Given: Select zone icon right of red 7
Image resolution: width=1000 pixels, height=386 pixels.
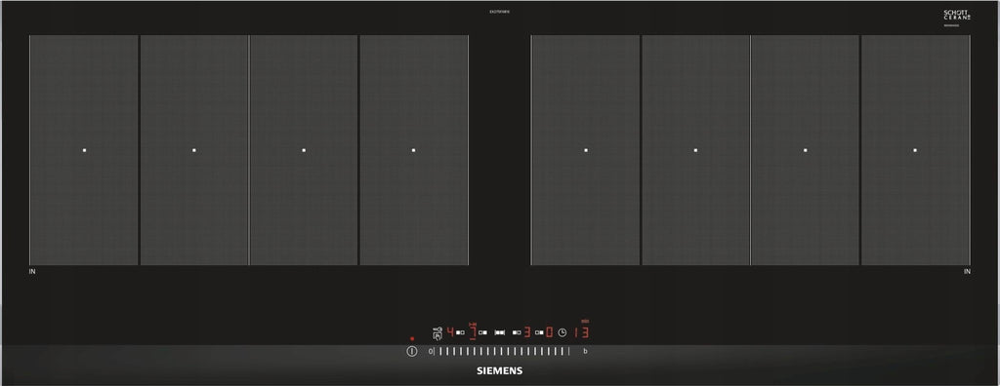Looking at the screenshot, I should [x=482, y=332].
